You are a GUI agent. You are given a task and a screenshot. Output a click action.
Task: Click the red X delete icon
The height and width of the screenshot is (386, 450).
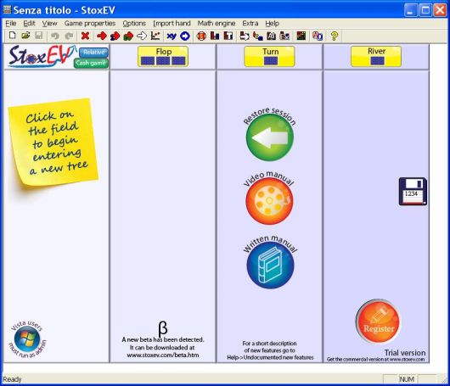point(85,36)
